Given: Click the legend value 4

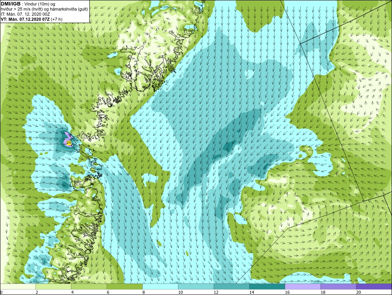Looking at the screenshot, I should coord(72,292).
